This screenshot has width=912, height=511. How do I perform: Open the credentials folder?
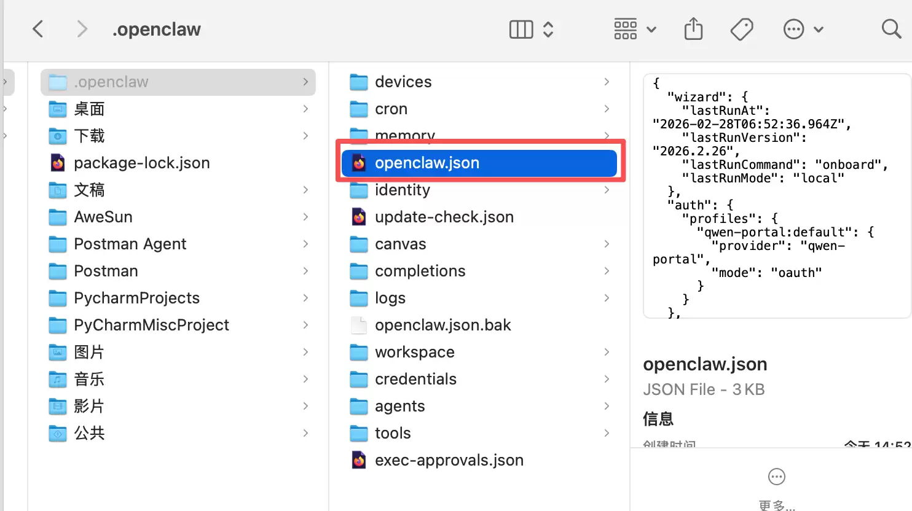coord(415,379)
